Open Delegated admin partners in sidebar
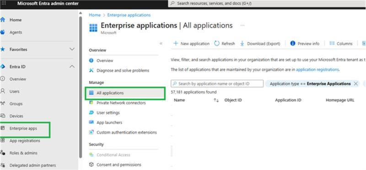The height and width of the screenshot is (170, 366). coord(32,165)
